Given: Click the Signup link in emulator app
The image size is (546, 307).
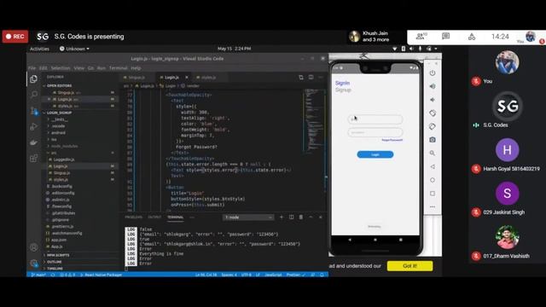Looking at the screenshot, I should pyautogui.click(x=343, y=90).
